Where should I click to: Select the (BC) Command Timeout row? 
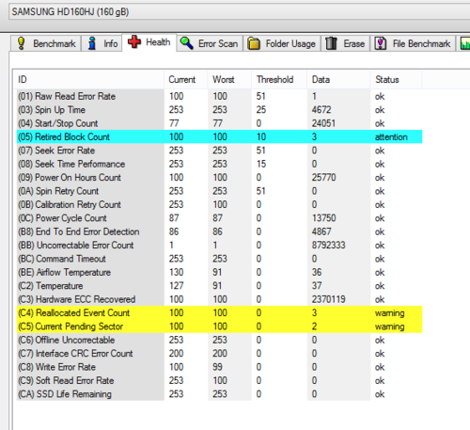click(219, 259)
